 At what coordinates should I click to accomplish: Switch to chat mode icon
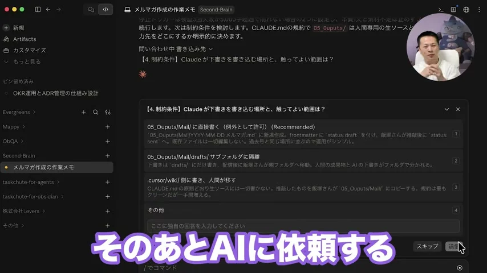coord(91,10)
